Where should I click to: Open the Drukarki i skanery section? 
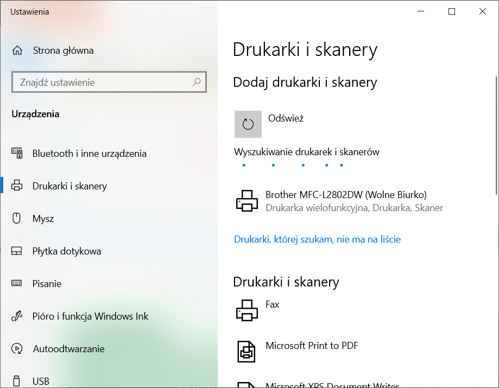tap(70, 186)
